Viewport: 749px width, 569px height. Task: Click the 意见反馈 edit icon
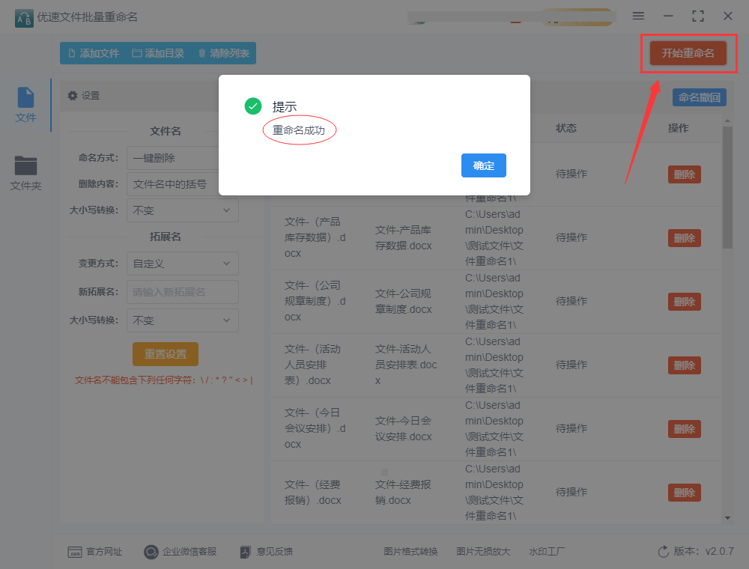click(245, 552)
